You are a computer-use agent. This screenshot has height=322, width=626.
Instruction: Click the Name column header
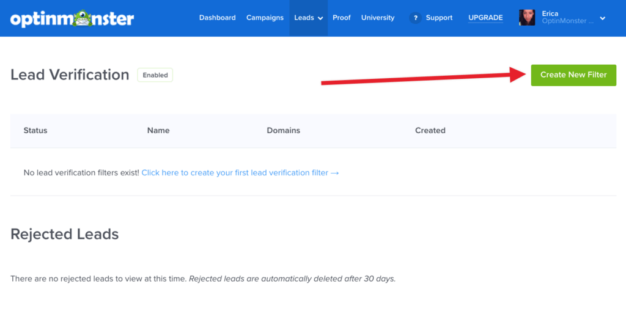click(x=158, y=131)
